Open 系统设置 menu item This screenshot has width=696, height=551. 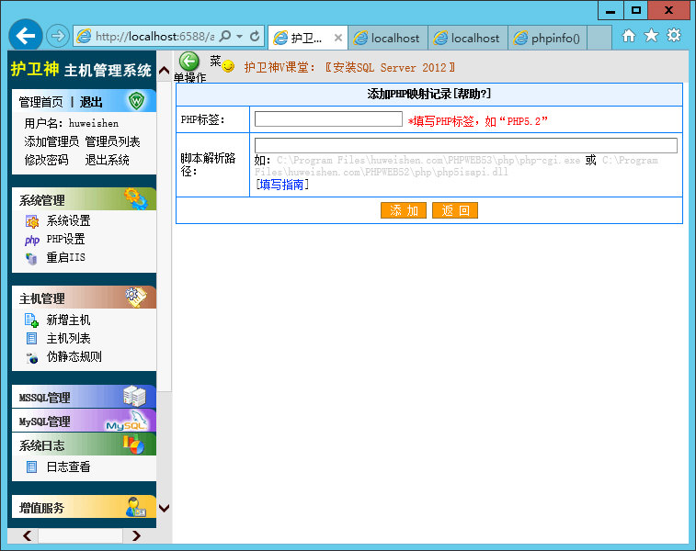coord(68,220)
